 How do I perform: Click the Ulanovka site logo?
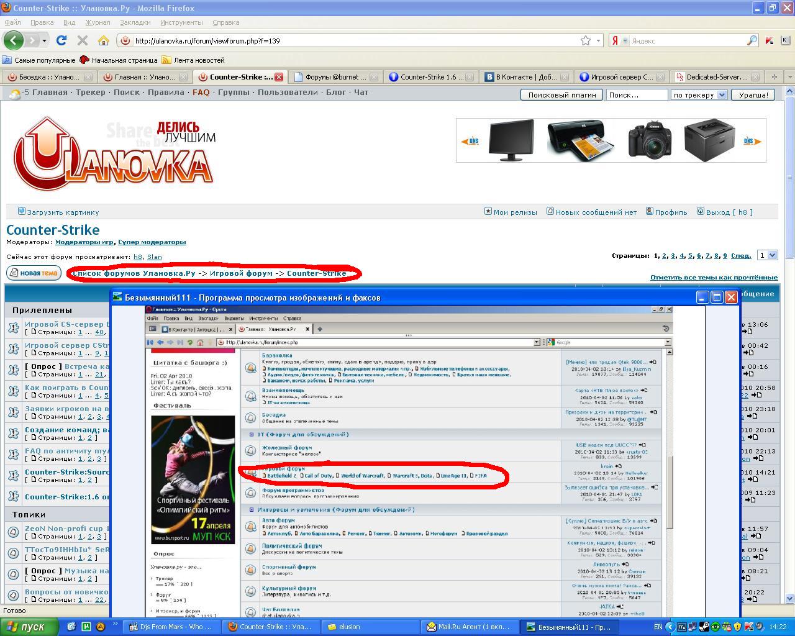[114, 154]
